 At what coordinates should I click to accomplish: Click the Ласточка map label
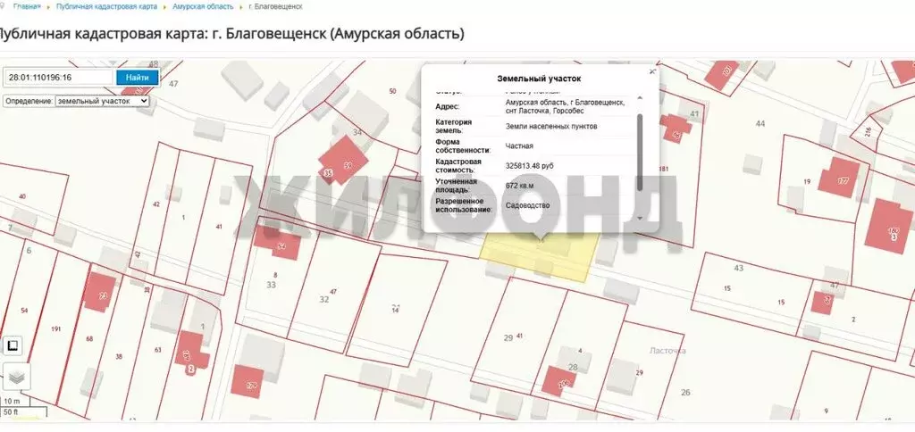click(x=668, y=351)
